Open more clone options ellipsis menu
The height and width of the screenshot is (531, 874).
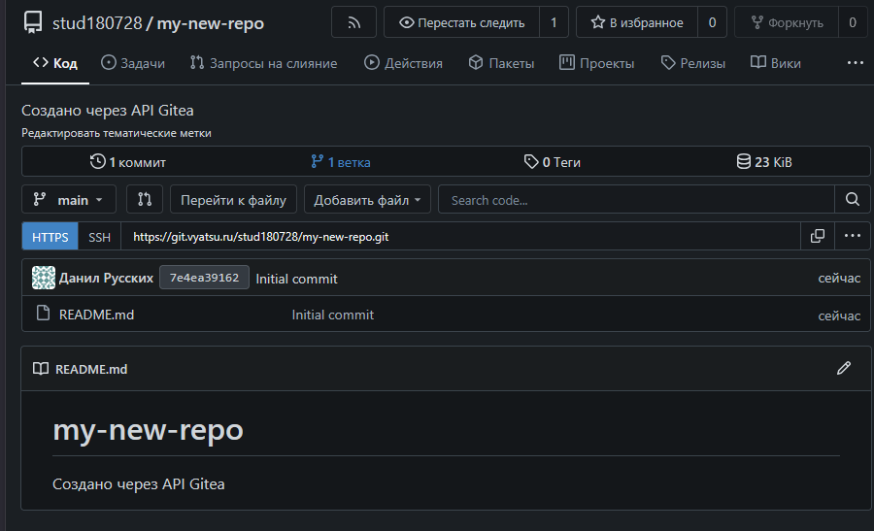(852, 236)
